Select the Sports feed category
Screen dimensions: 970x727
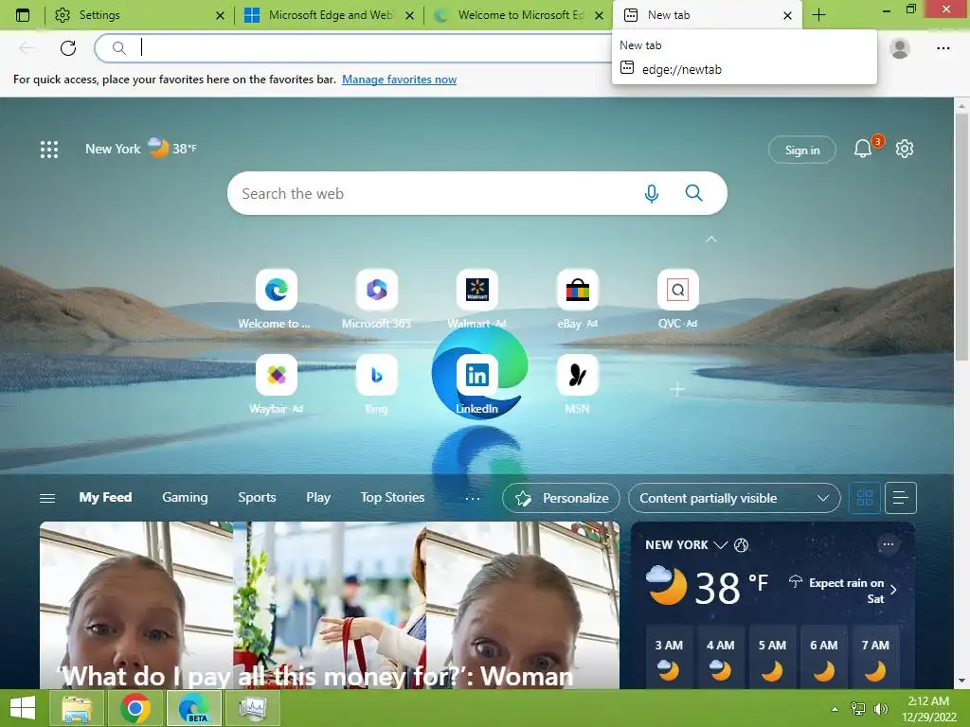click(257, 498)
